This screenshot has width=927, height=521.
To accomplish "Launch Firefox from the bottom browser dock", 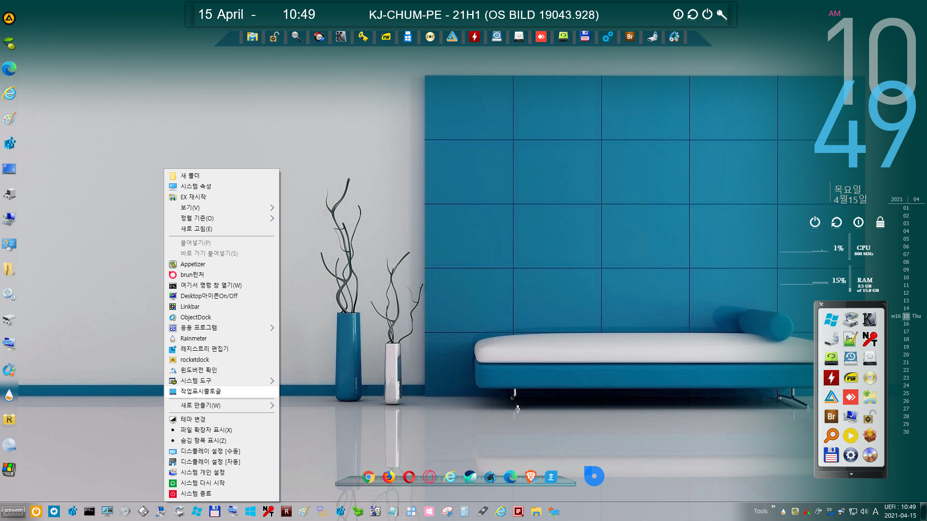I will tap(389, 477).
